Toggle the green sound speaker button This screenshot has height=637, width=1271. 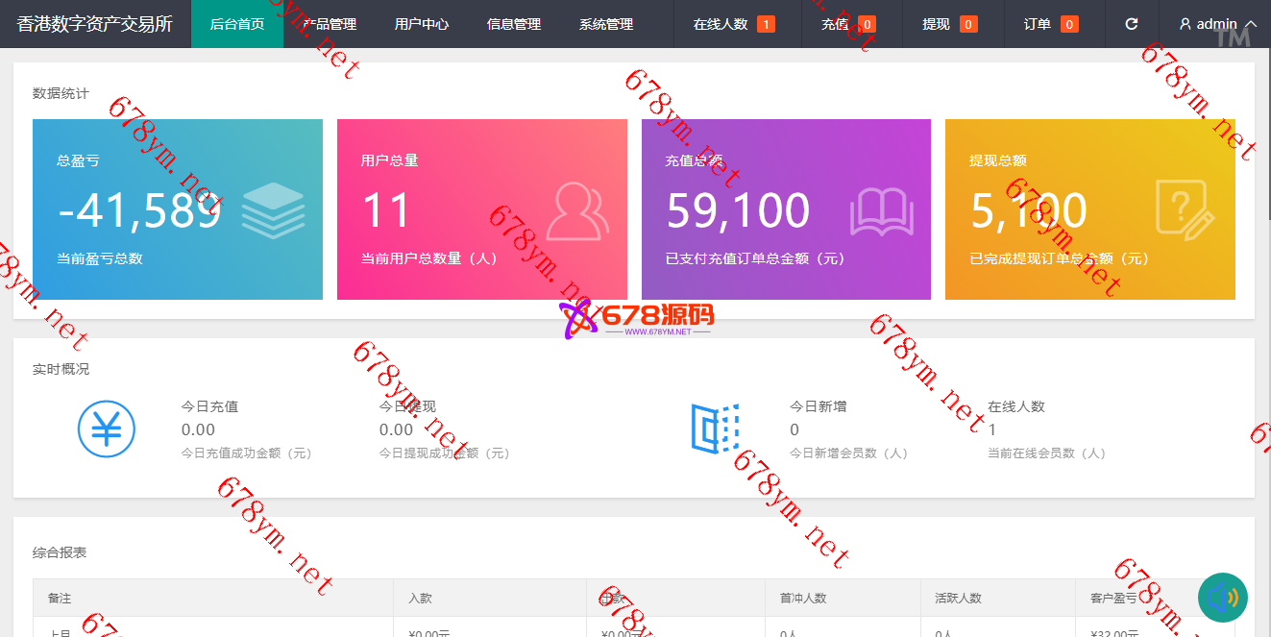1222,598
